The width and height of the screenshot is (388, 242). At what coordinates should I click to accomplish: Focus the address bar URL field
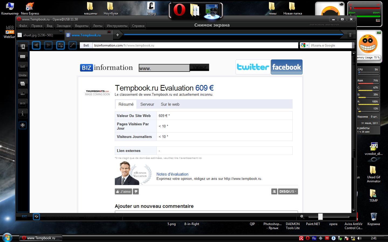pyautogui.click(x=195, y=45)
